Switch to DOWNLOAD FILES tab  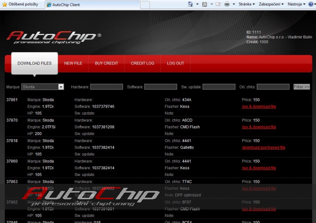click(x=34, y=63)
